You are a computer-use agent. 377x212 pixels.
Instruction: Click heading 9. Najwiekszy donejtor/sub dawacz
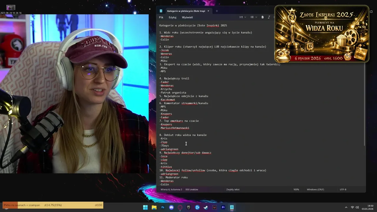185,153
